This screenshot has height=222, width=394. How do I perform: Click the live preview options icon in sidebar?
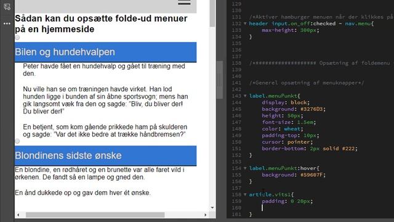[x=7, y=7]
